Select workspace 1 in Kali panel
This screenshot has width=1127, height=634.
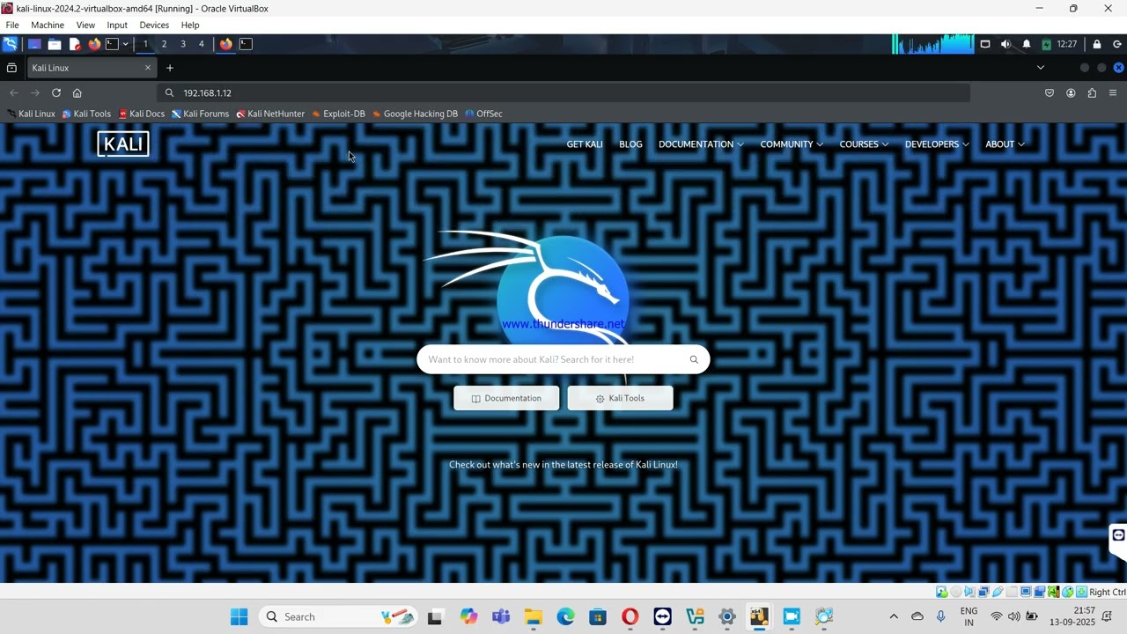[x=145, y=44]
